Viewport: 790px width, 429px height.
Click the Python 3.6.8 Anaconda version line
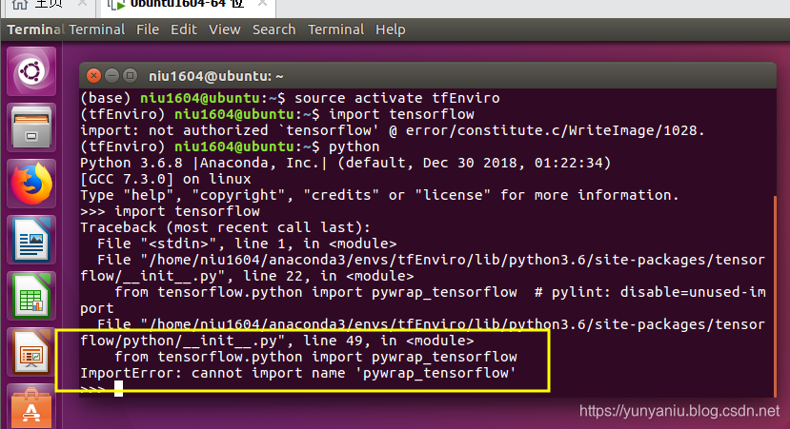[x=345, y=163]
